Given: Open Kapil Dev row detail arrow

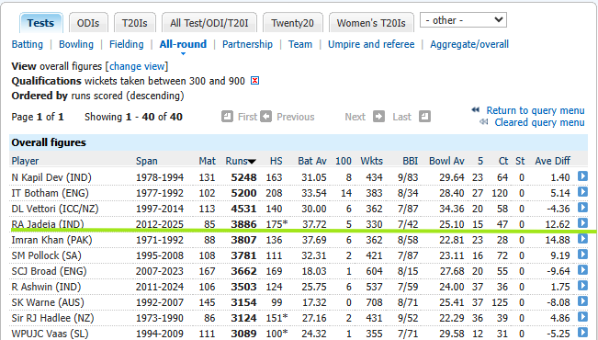Looking at the screenshot, I should tap(582, 176).
